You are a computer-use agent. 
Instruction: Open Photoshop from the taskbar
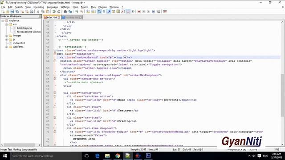[x=148, y=156]
